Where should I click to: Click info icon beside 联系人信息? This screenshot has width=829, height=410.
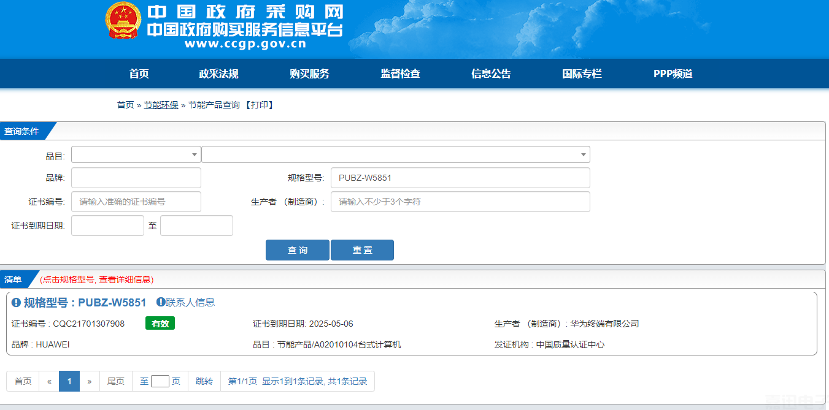(x=161, y=302)
